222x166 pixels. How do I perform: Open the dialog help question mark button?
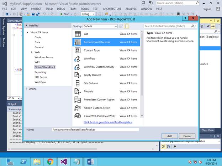pos(185,18)
